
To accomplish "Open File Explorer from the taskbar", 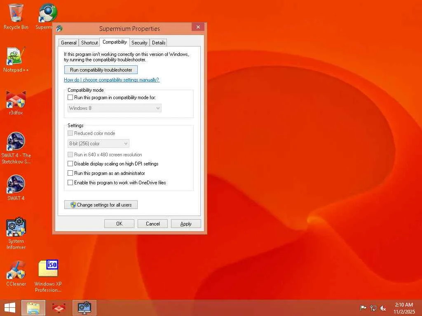I will point(33,308).
